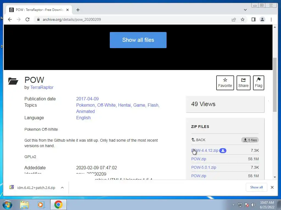Download the POW.zip below POW-4.4.12.zip
Viewport: 281px width, 210px height.
pyautogui.click(x=199, y=159)
